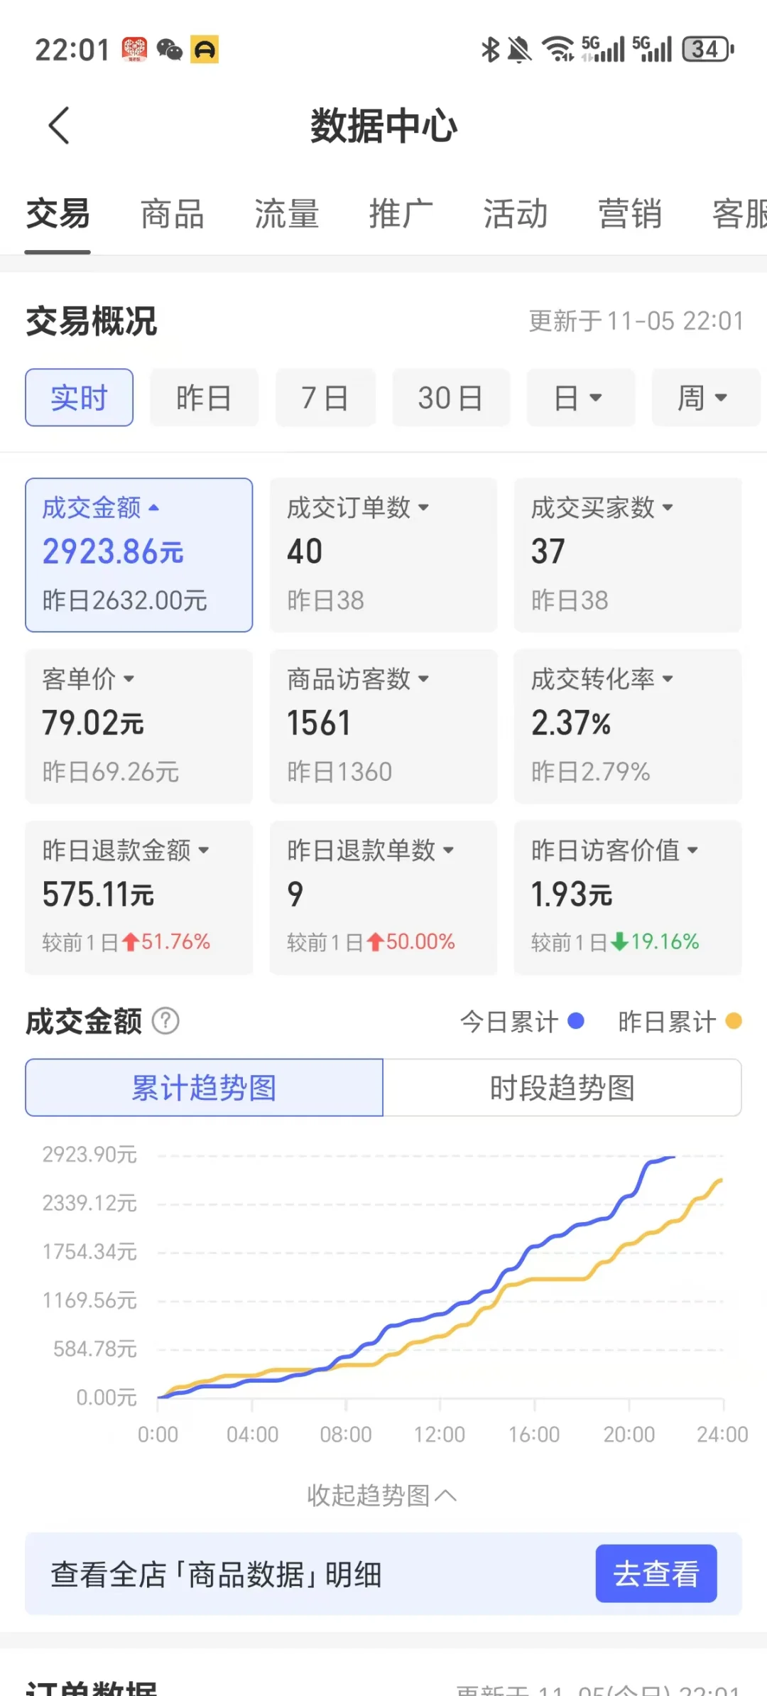Tap 去查看 button
The height and width of the screenshot is (1696, 767).
pyautogui.click(x=656, y=1573)
